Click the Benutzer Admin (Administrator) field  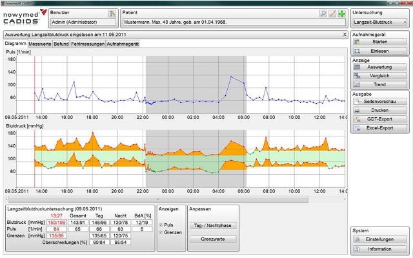click(x=83, y=23)
